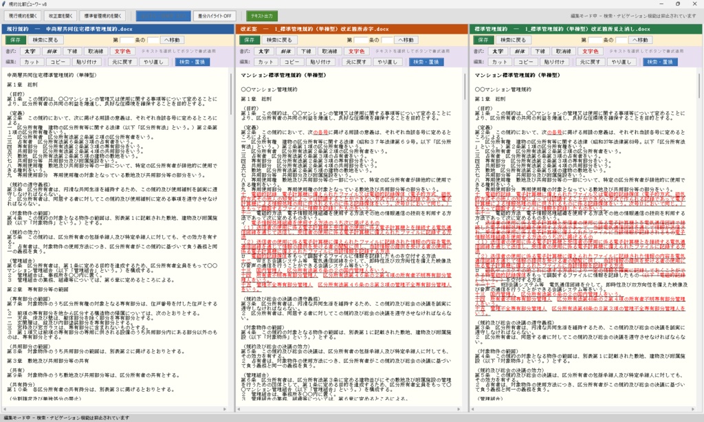Click コピー in the 現行規約 panel
Viewport: 704px width, 422px height.
[58, 62]
